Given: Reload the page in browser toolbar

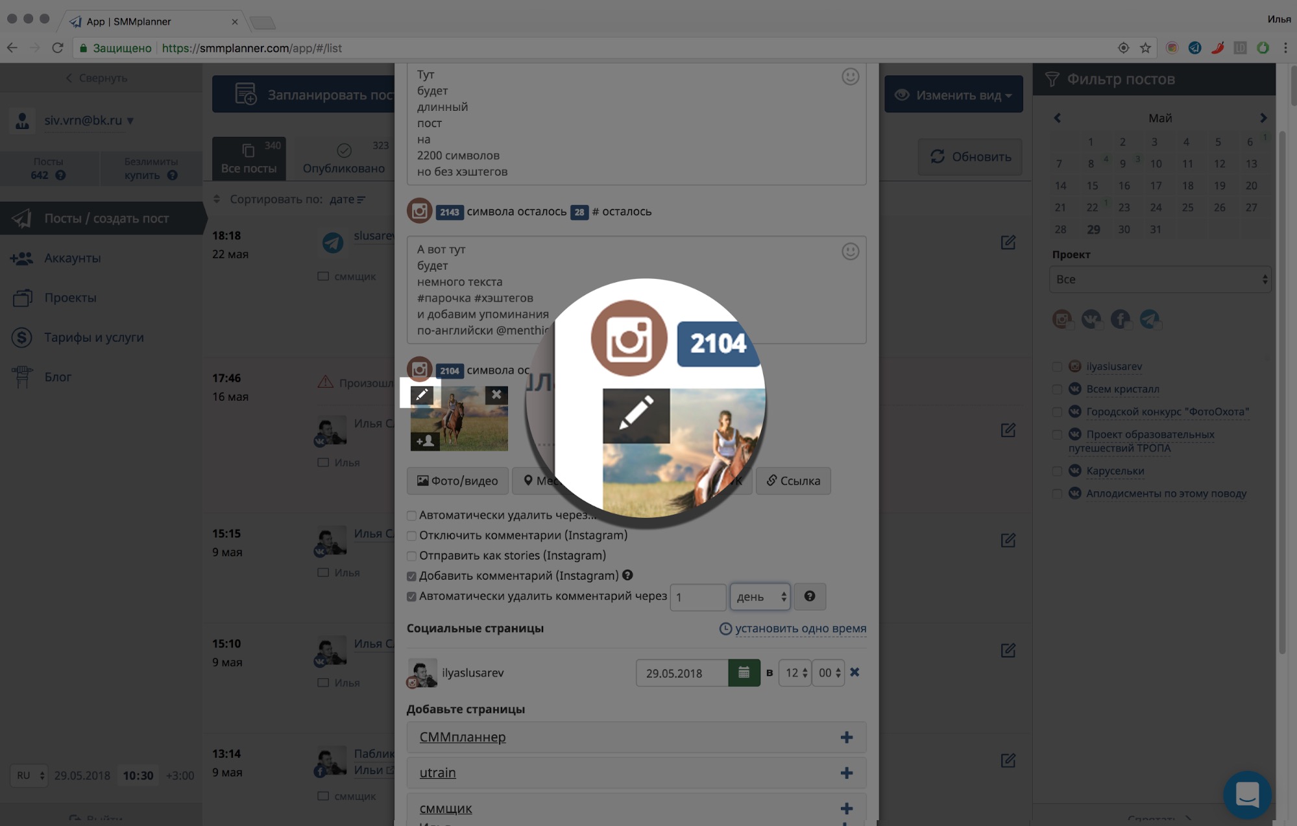Looking at the screenshot, I should coord(58,48).
